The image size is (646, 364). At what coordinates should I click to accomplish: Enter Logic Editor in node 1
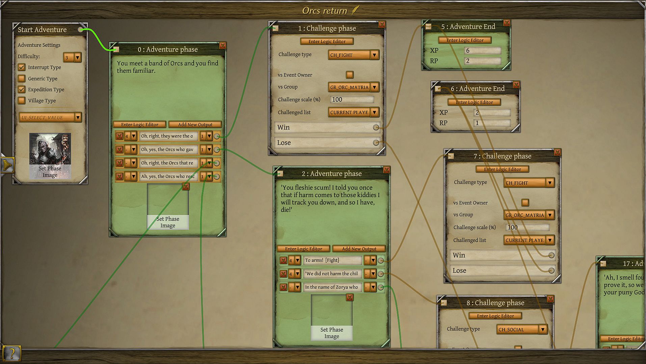point(327,41)
